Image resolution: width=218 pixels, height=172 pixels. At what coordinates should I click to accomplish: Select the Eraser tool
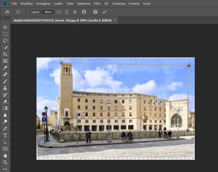pos(5,101)
